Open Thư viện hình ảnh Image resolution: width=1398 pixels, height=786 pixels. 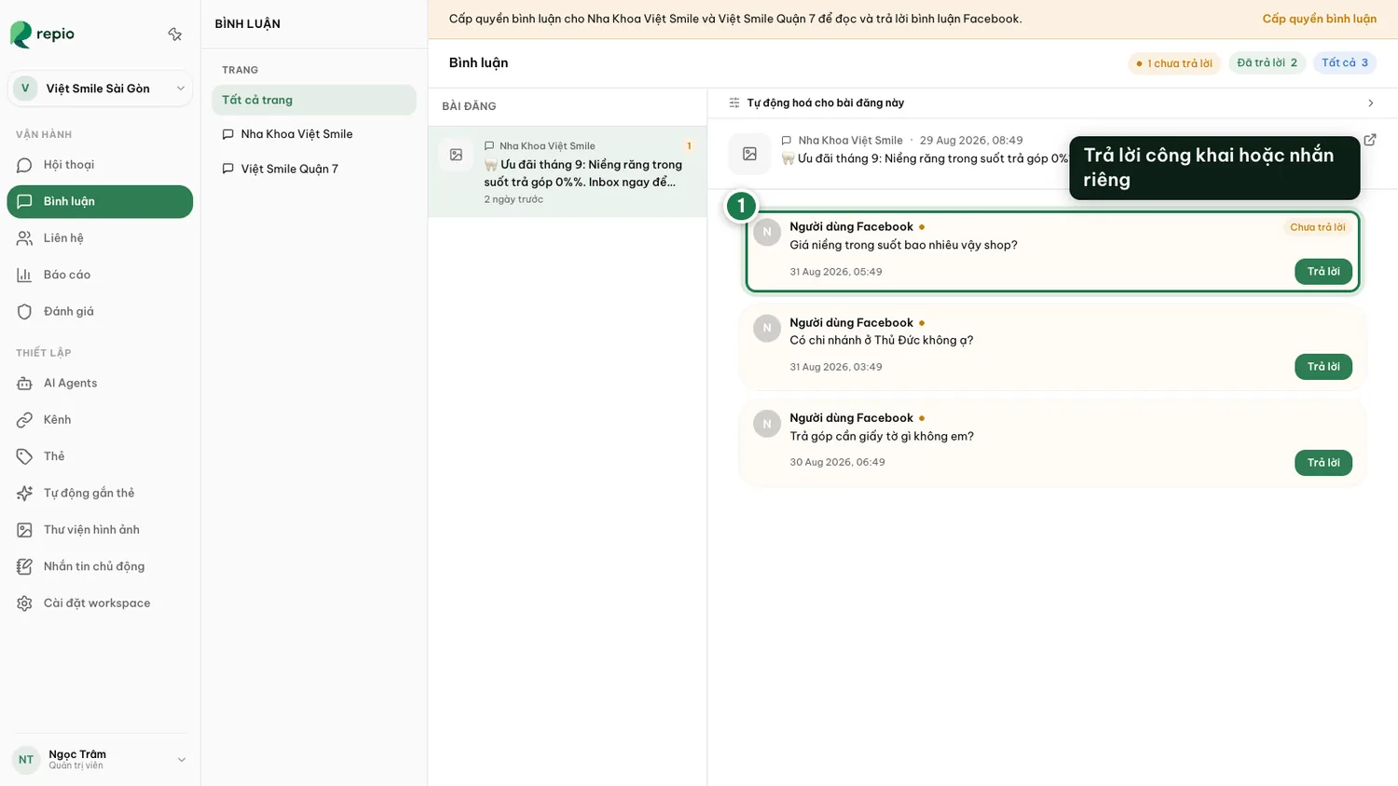pos(100,530)
